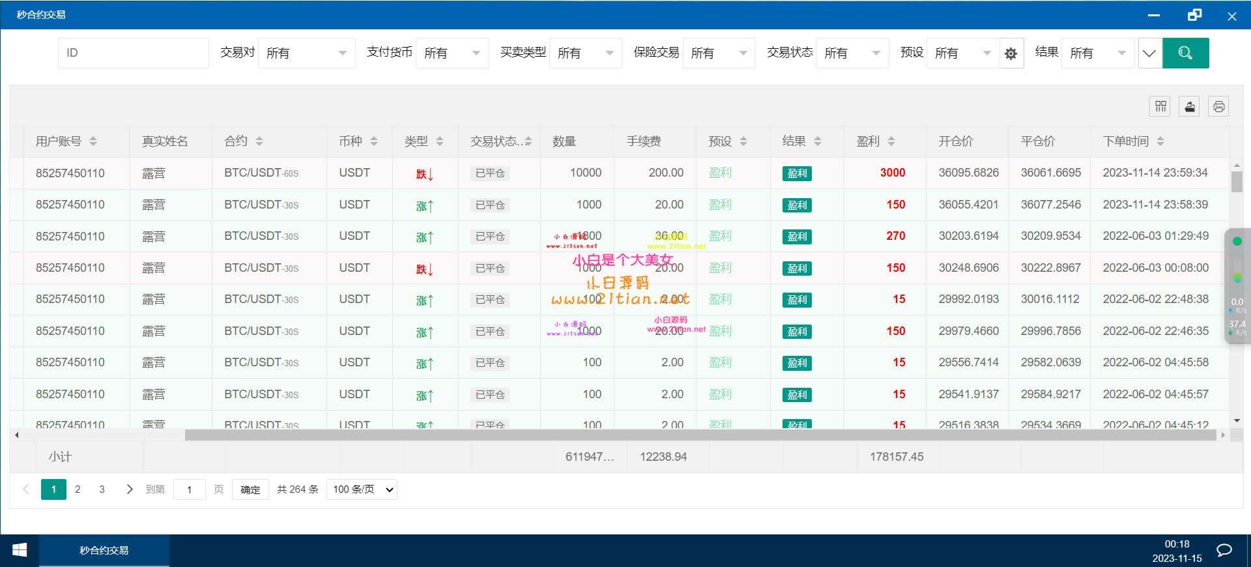1251x567 pixels.
Task: Click the page number jump input
Action: tap(190, 489)
